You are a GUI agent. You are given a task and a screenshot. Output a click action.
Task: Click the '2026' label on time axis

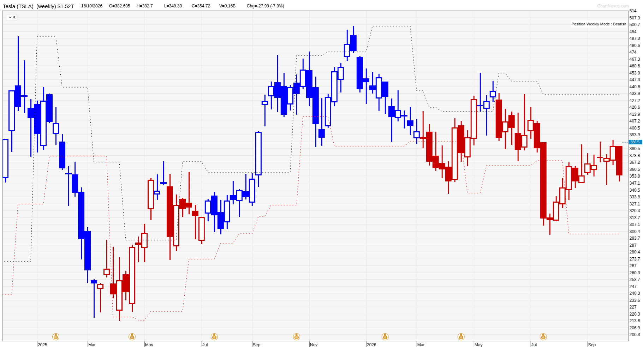[x=371, y=345]
